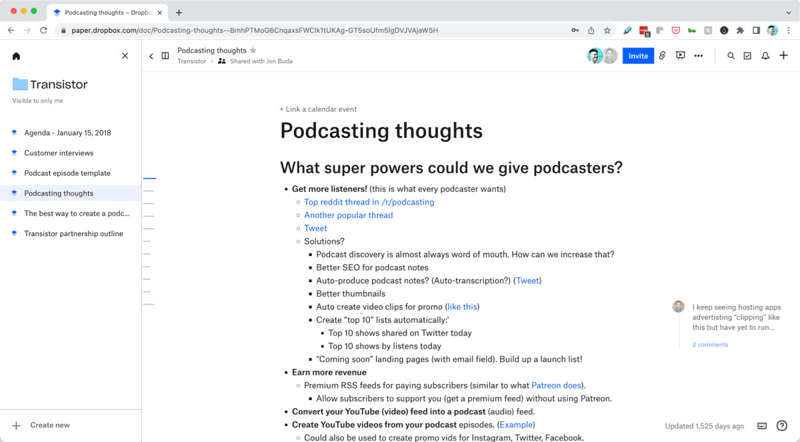The width and height of the screenshot is (800, 442).
Task: Click Link a calendar event
Action: [x=318, y=109]
